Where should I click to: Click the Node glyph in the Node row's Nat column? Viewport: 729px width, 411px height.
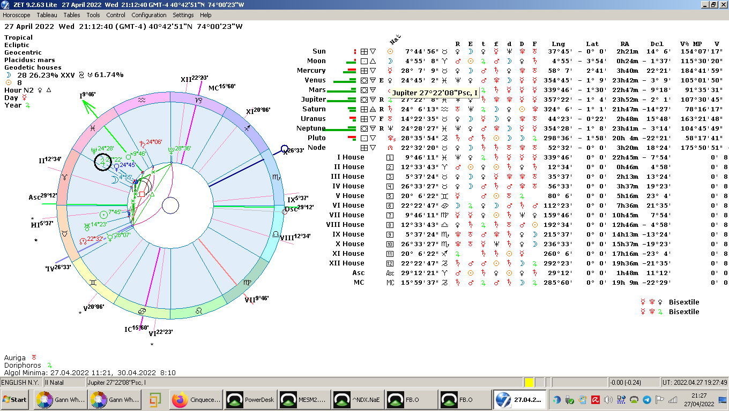[x=390, y=148]
